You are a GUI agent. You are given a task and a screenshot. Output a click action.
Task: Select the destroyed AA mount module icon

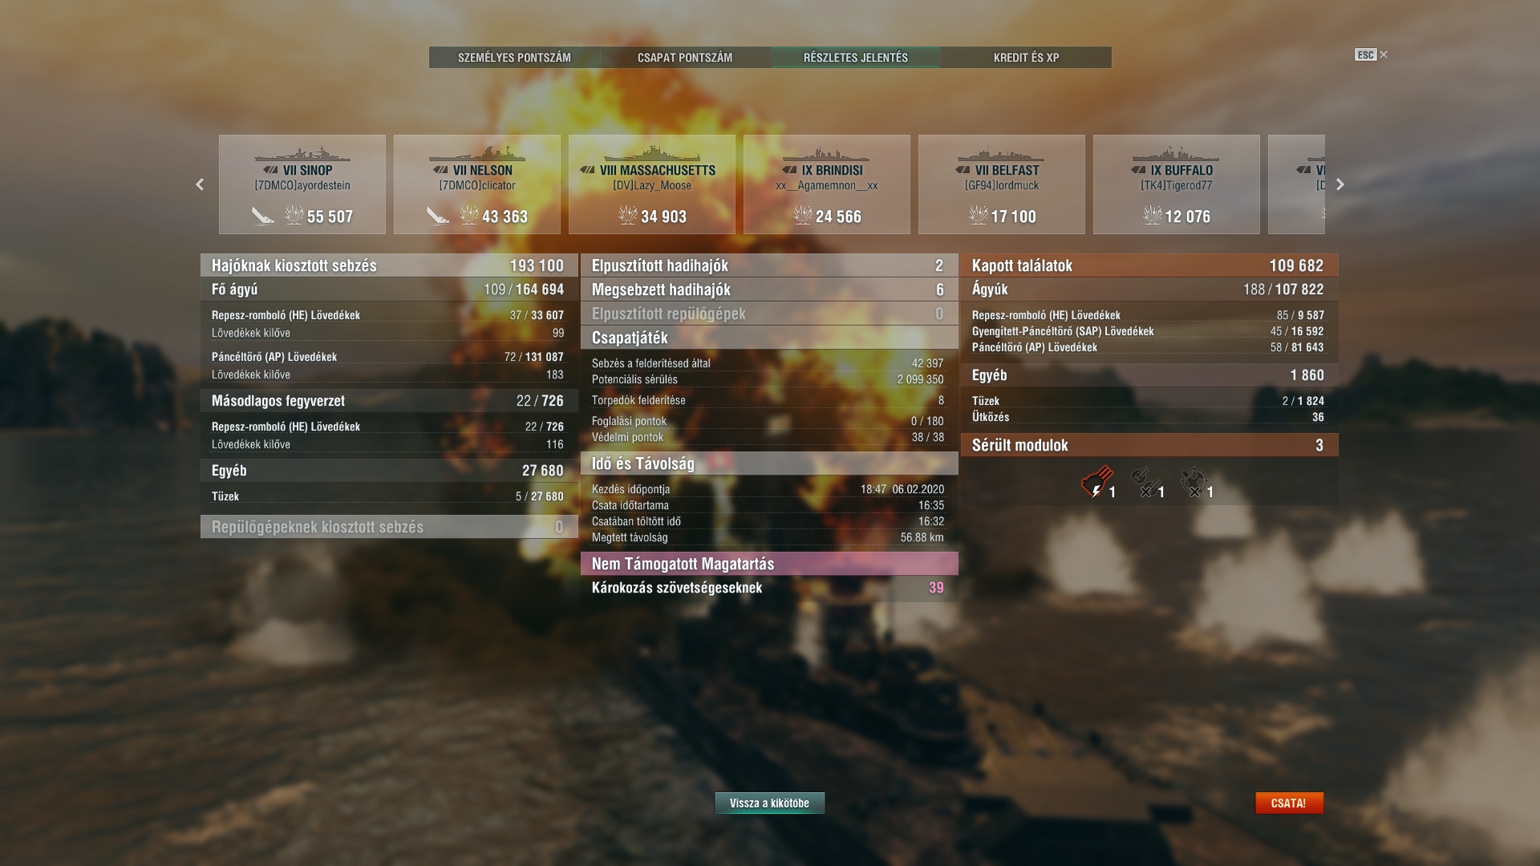click(x=1194, y=483)
